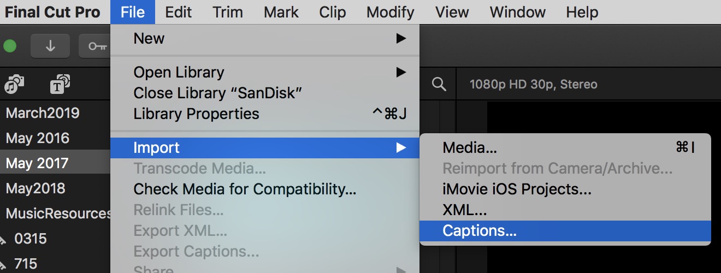Open the keyword editor key icon
Viewport: 721px width, 273px height.
(x=96, y=46)
